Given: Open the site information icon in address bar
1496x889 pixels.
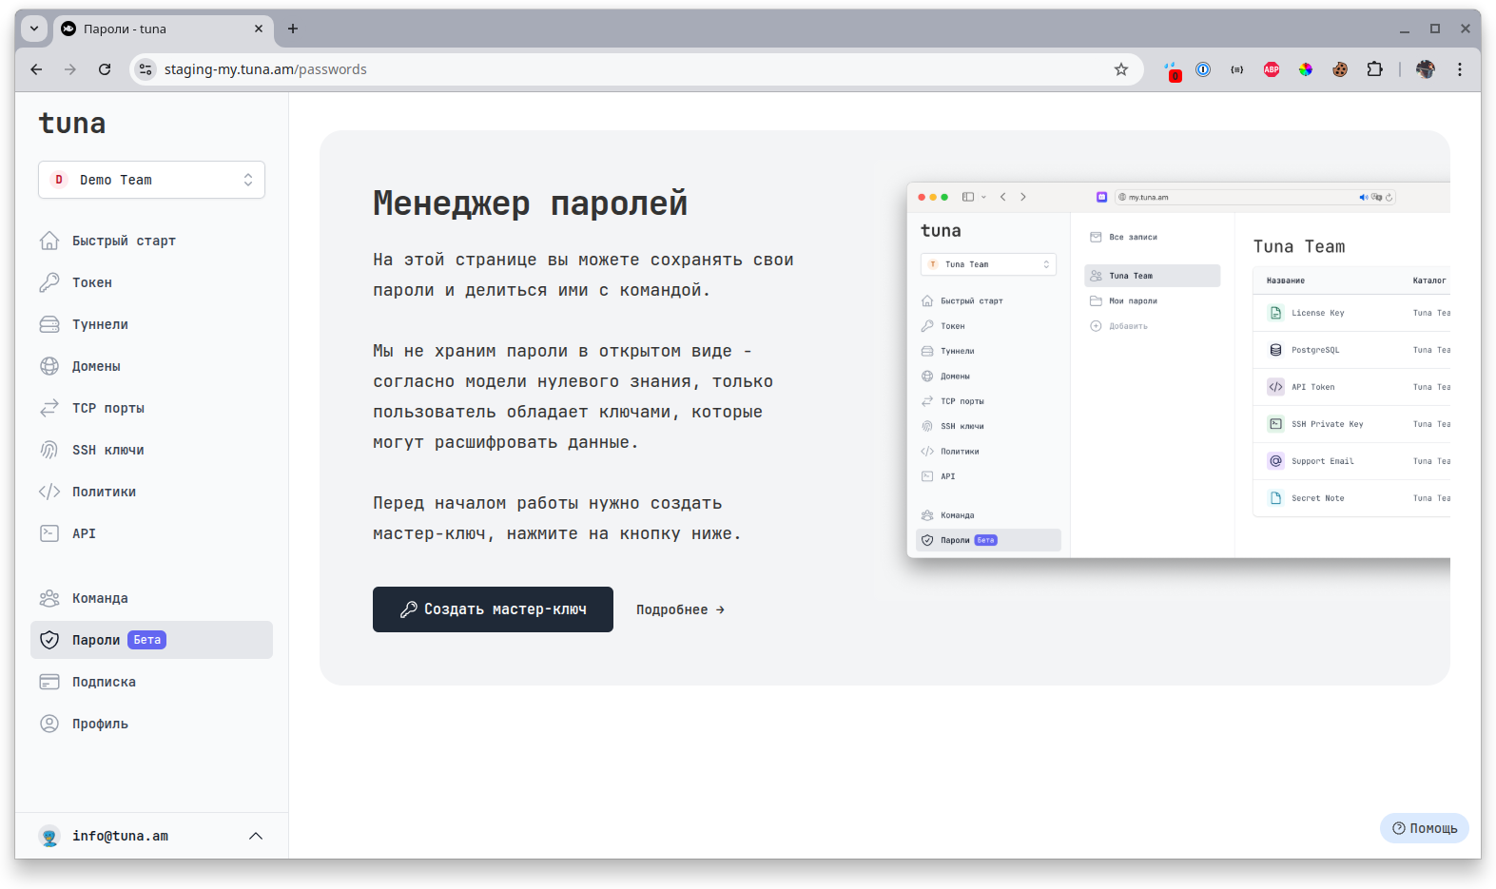Looking at the screenshot, I should [146, 69].
